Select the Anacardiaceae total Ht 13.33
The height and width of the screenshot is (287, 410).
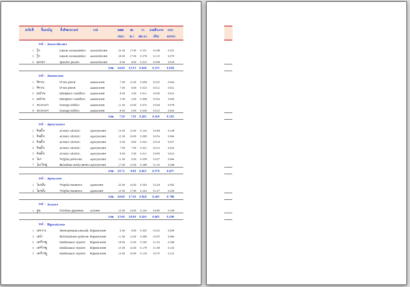click(x=132, y=68)
